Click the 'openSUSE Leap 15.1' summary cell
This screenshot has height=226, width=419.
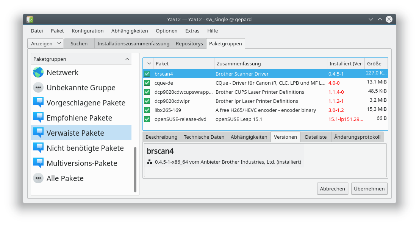click(x=239, y=119)
